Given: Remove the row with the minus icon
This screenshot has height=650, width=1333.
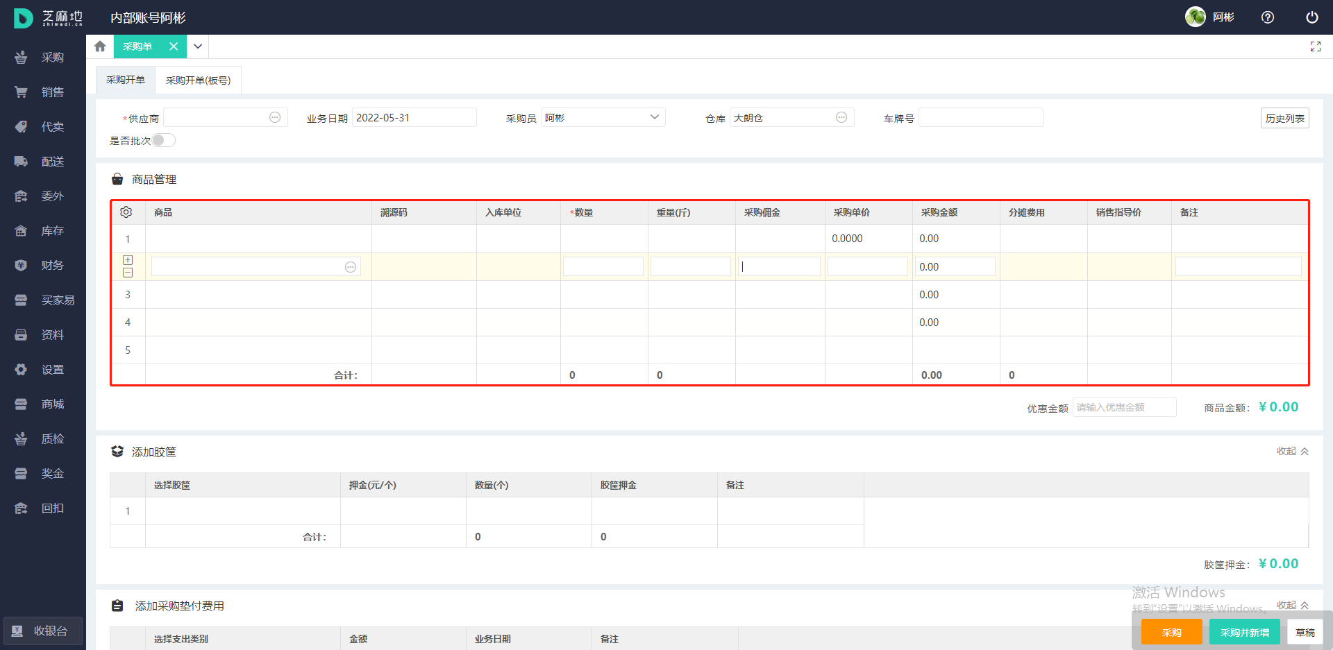Looking at the screenshot, I should [128, 273].
